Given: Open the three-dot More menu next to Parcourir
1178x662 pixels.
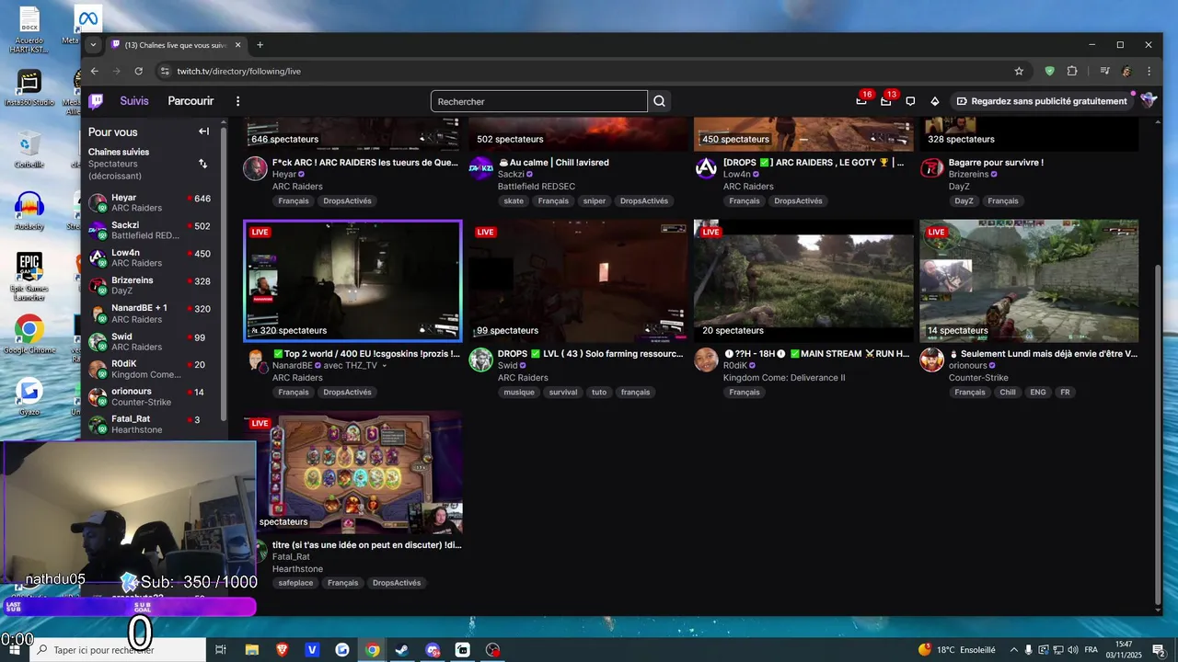Looking at the screenshot, I should 237,101.
